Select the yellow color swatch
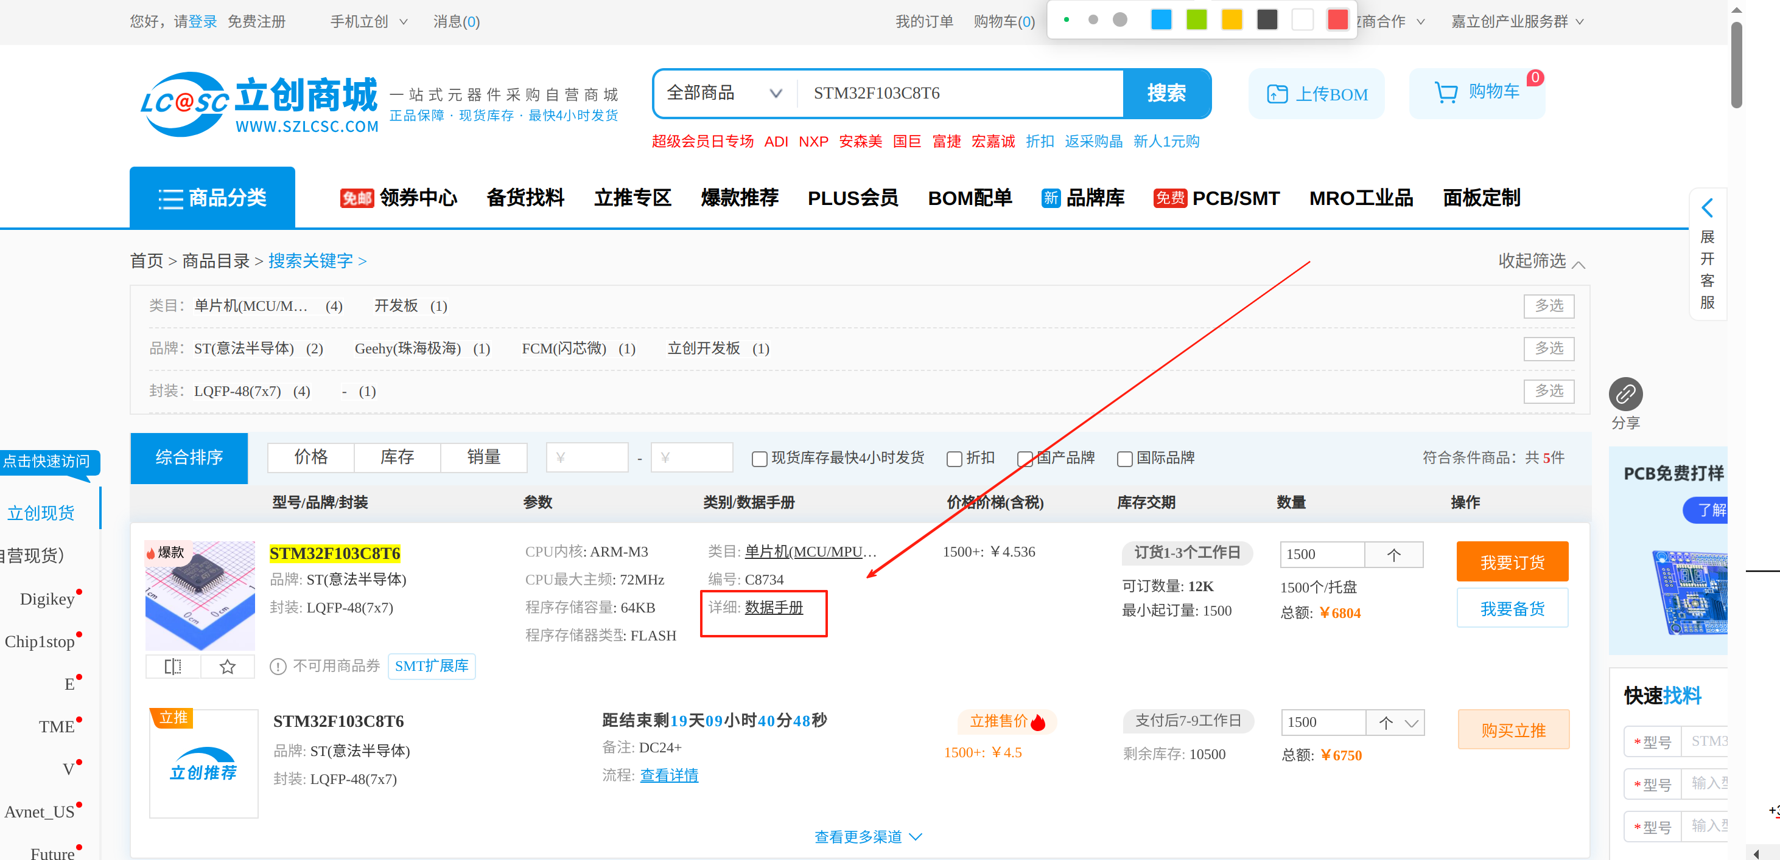The height and width of the screenshot is (860, 1780). (x=1232, y=19)
